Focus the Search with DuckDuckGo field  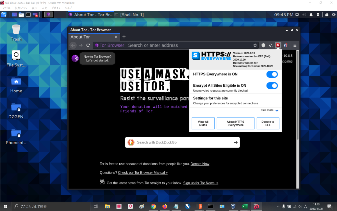183,142
